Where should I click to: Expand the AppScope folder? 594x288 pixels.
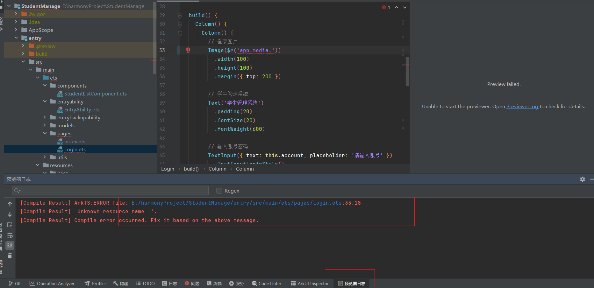tap(16, 30)
